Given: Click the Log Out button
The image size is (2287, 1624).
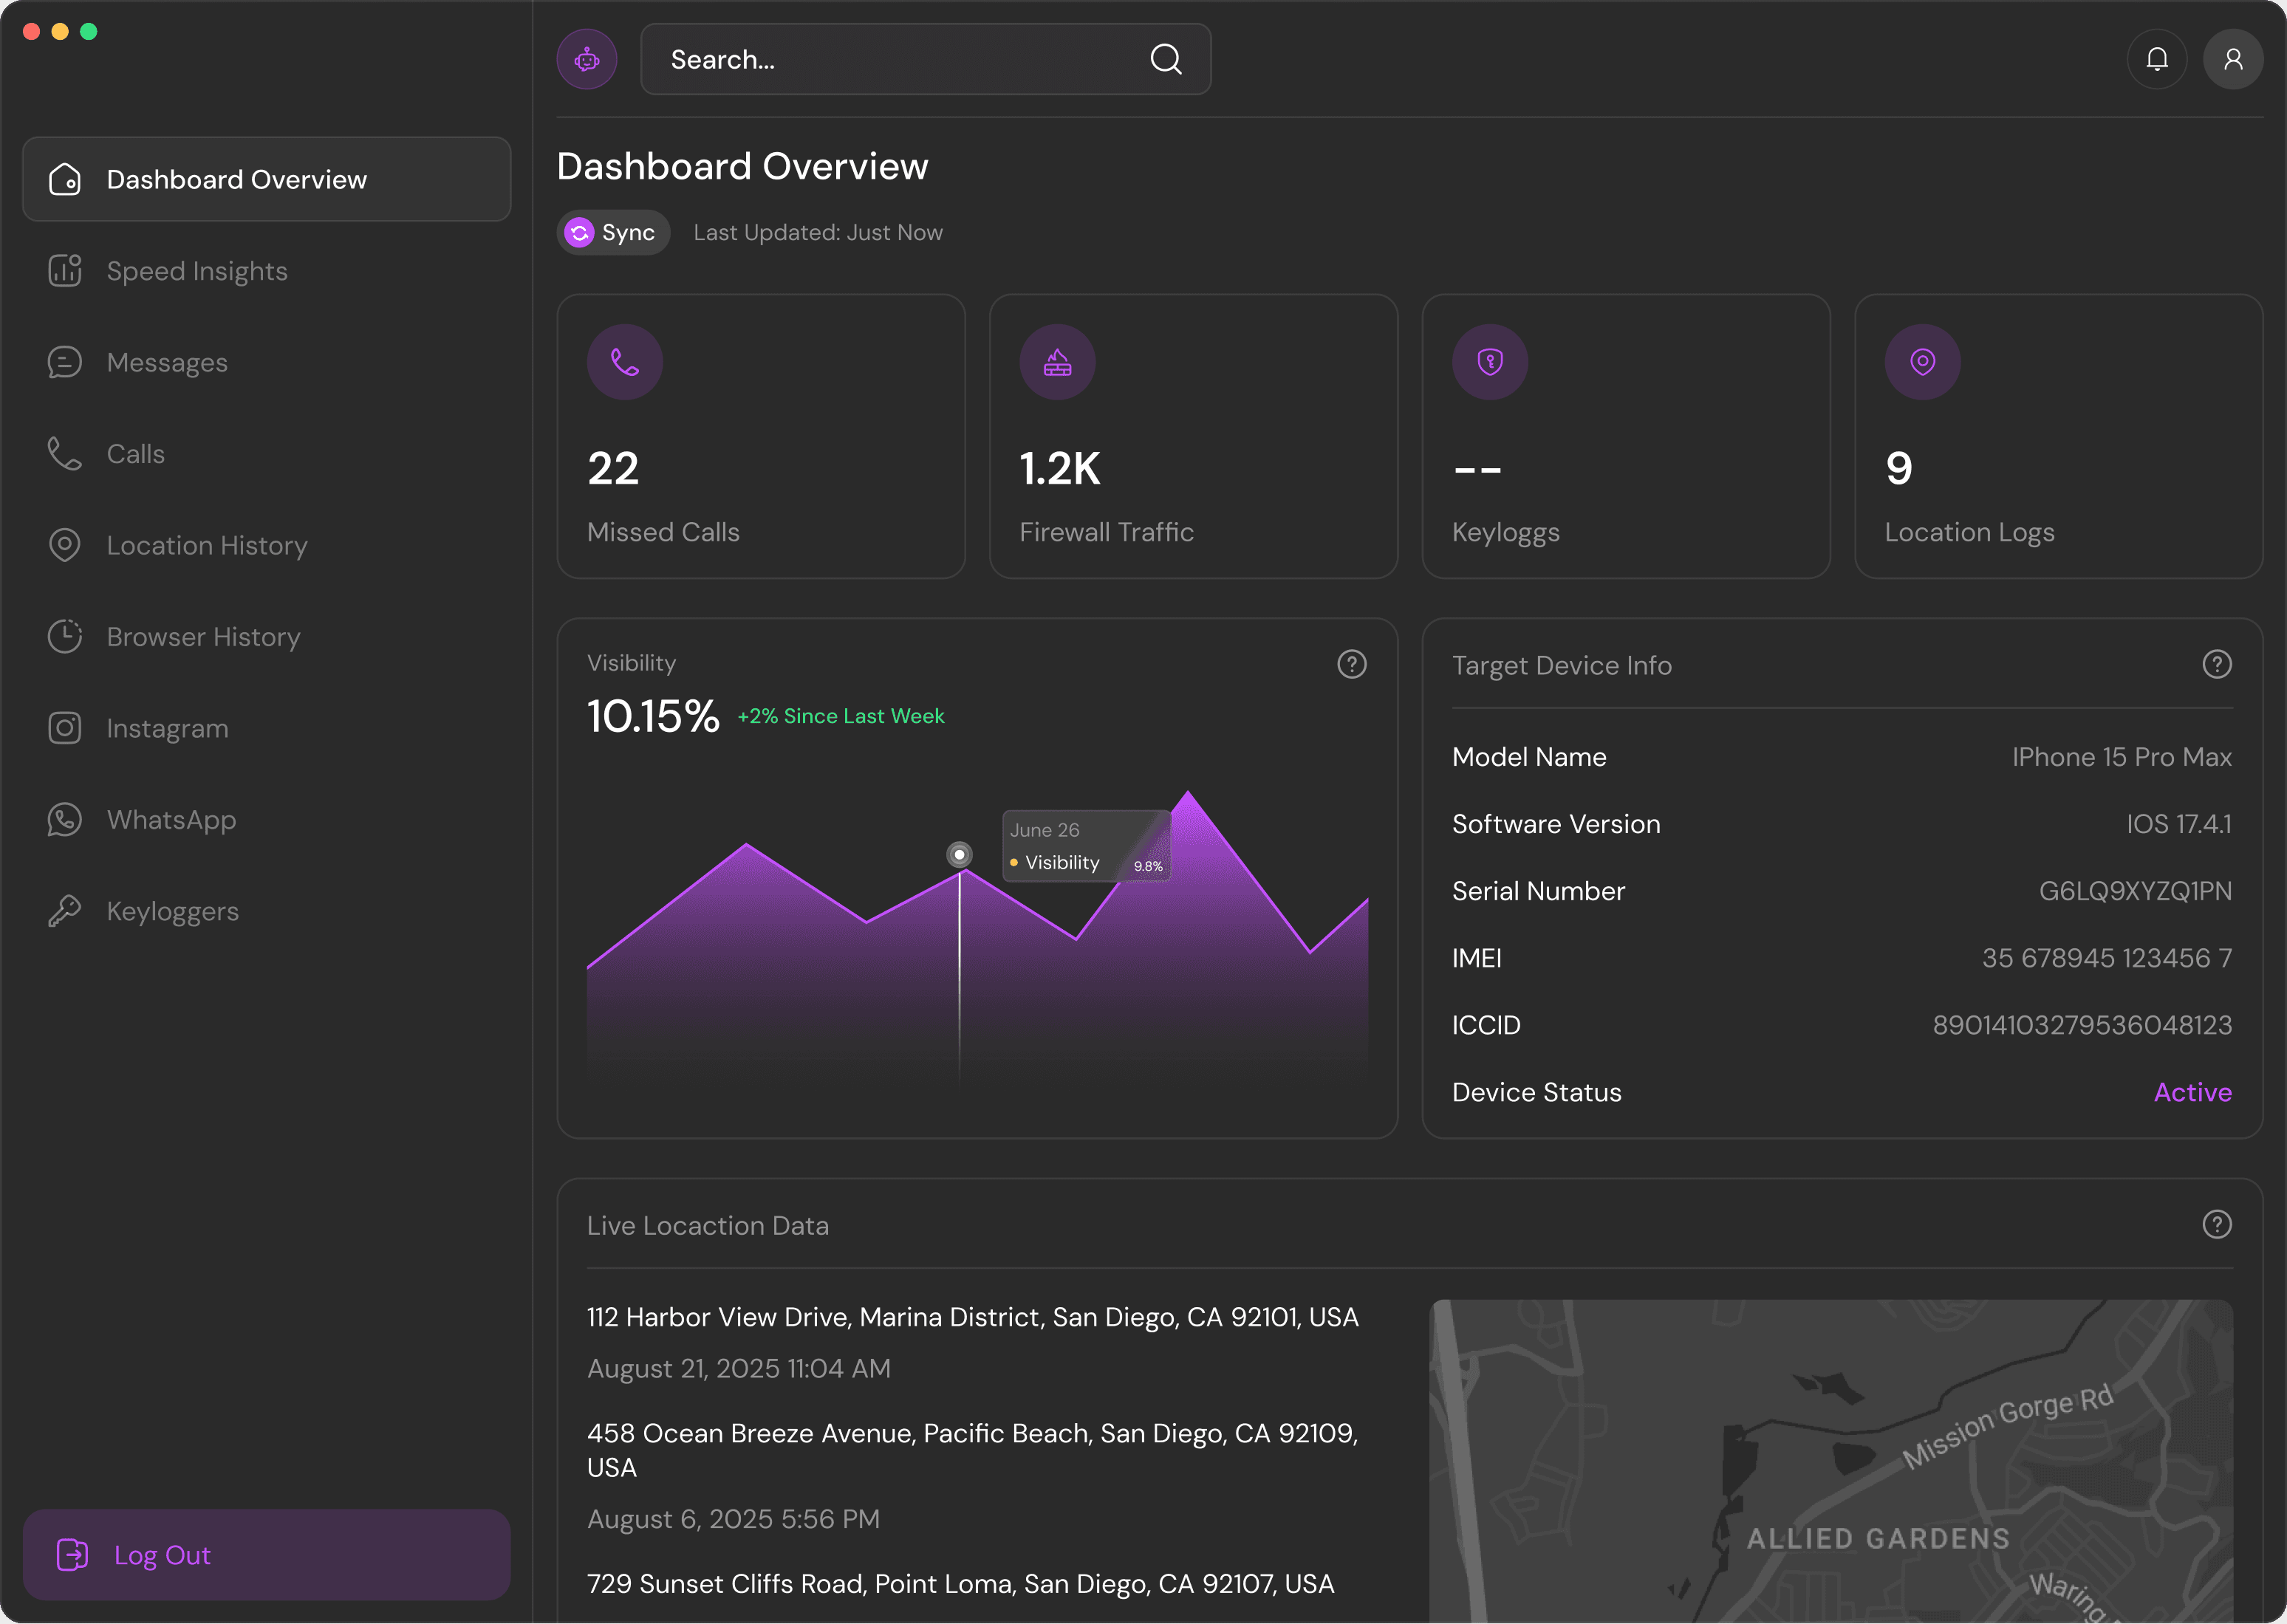Looking at the screenshot, I should 266,1555.
